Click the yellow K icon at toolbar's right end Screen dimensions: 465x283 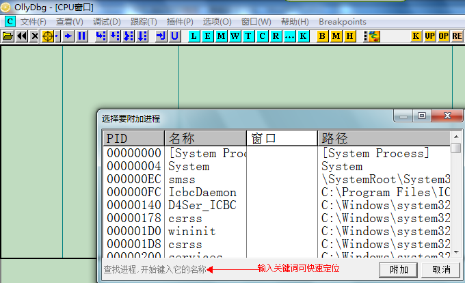coord(416,36)
